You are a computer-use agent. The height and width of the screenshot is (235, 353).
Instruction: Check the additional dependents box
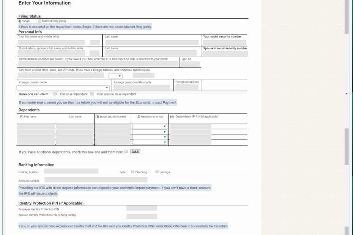pyautogui.click(x=126, y=151)
